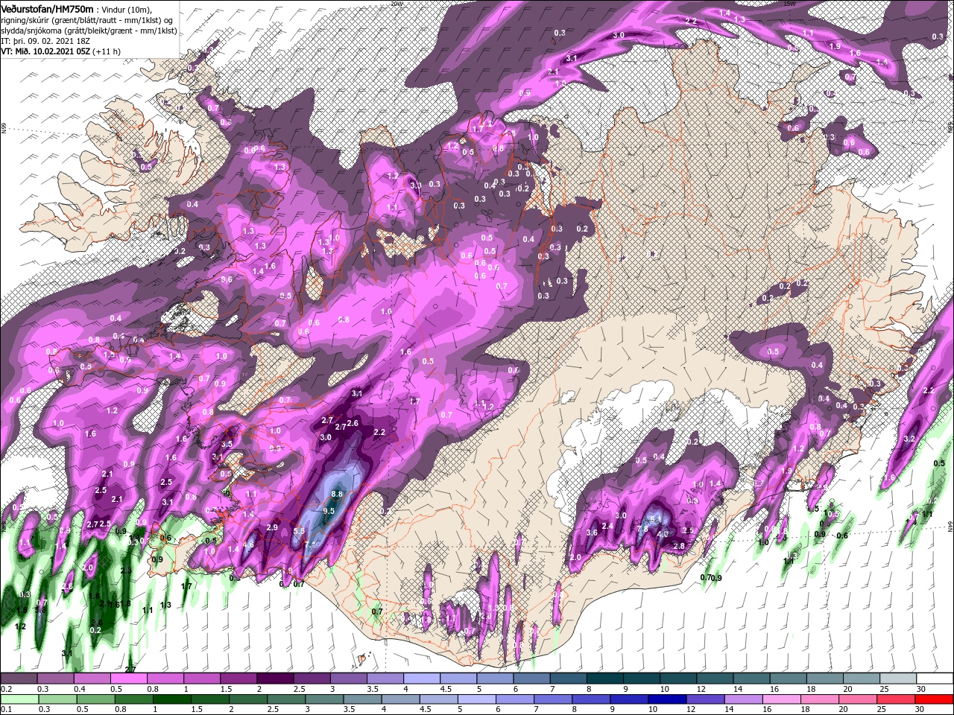Pick pale green lower swatch between 0.1 and 0.3
Screen dimensions: 954x715
(19, 699)
